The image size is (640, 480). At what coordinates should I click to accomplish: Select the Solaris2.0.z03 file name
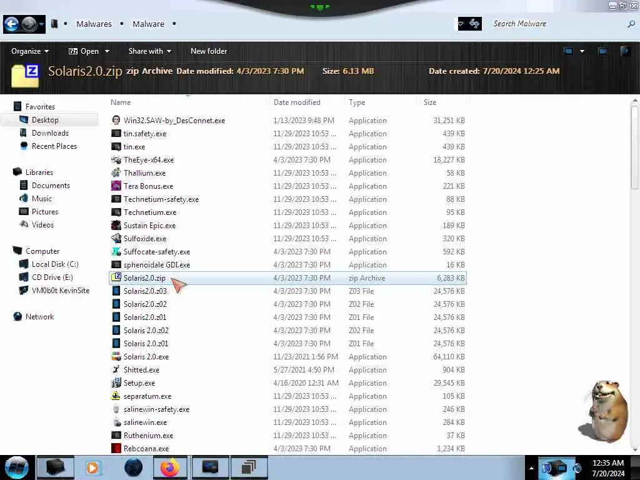click(145, 291)
